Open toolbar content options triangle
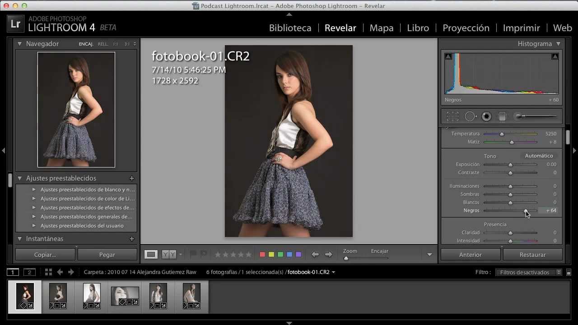This screenshot has width=578, height=325. tap(429, 255)
